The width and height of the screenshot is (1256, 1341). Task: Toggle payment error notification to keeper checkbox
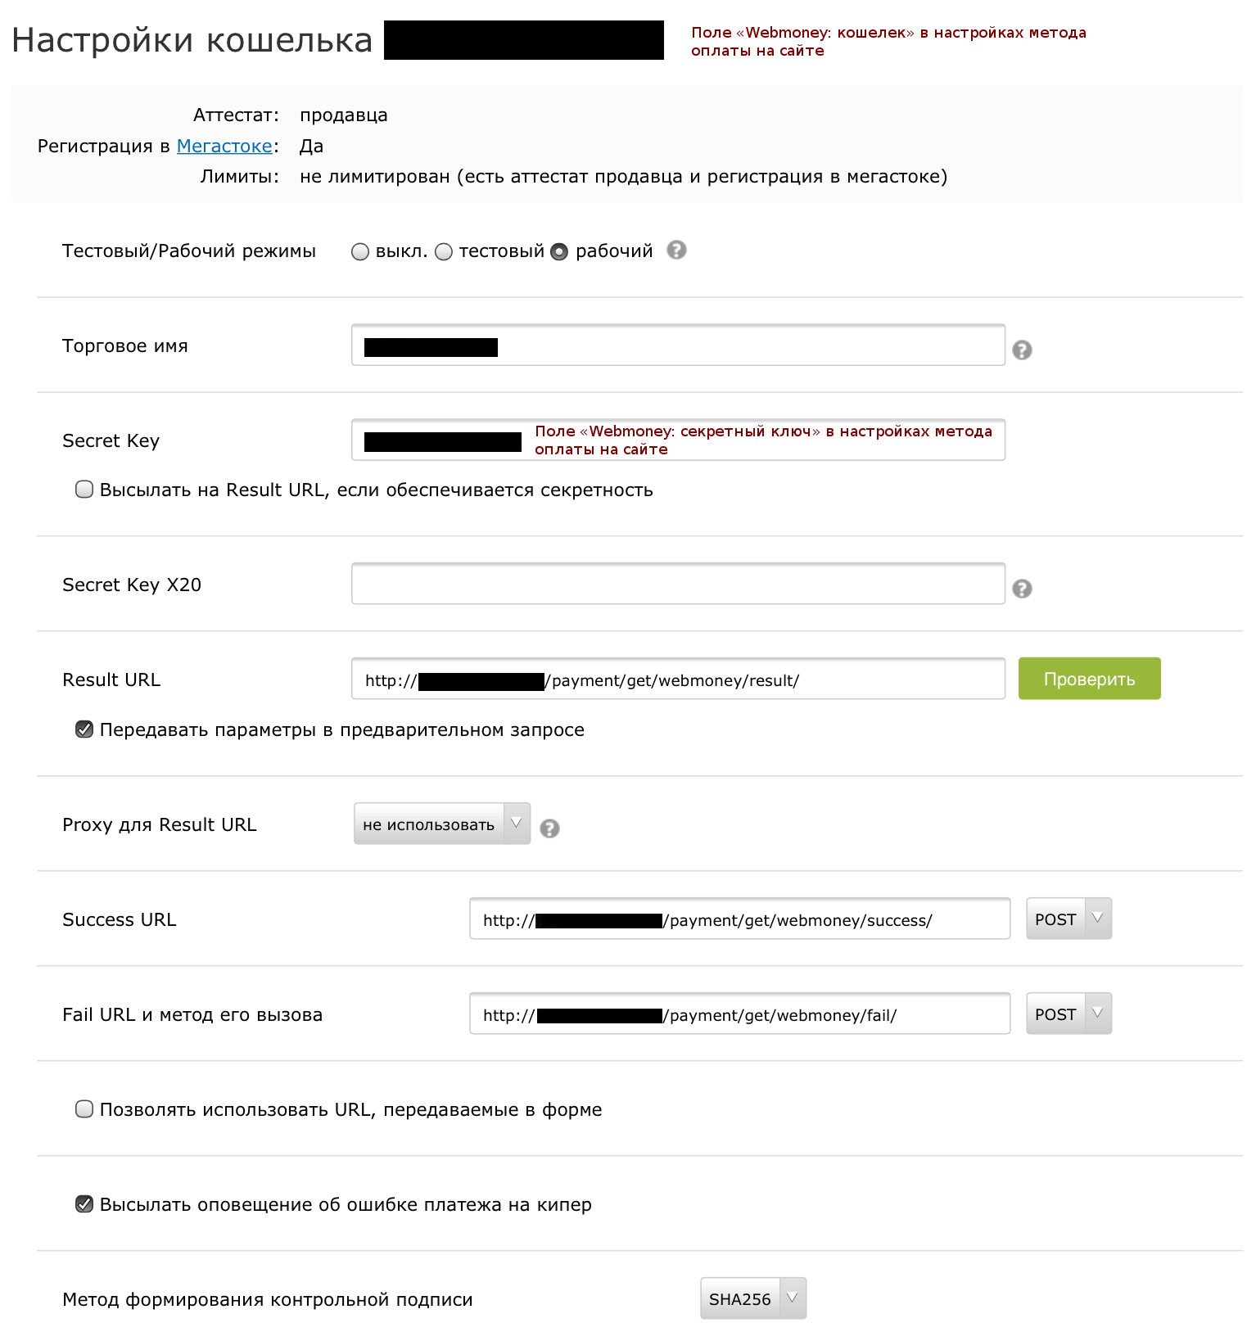pos(84,1204)
